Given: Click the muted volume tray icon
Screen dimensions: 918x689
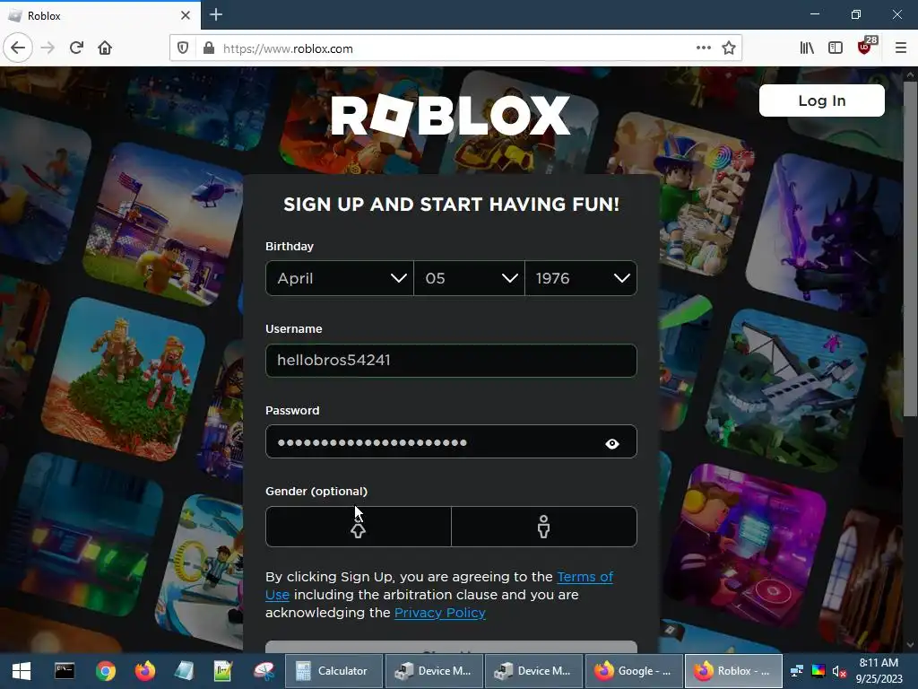Looking at the screenshot, I should click(x=839, y=671).
